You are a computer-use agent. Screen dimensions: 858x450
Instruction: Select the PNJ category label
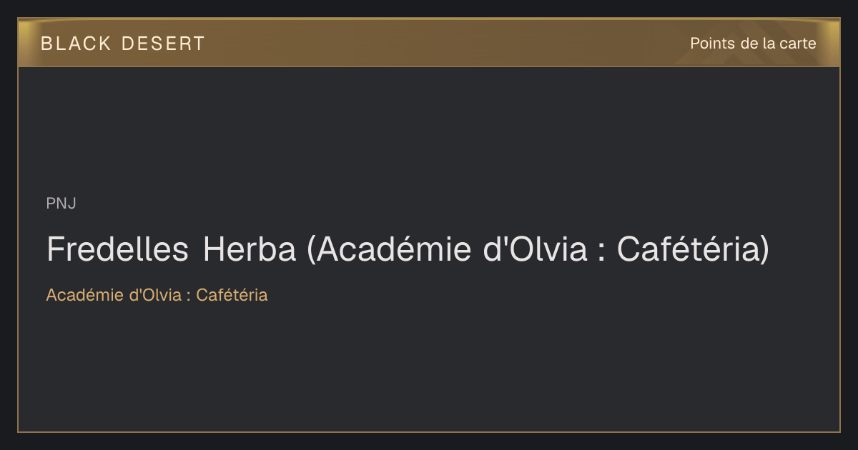[61, 204]
